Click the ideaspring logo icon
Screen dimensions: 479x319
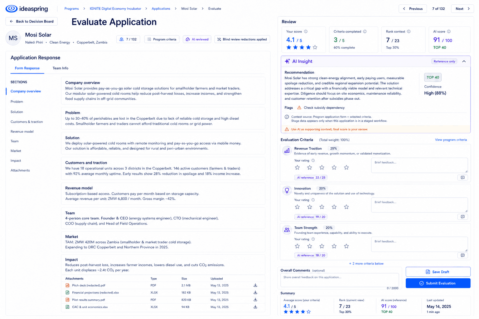pyautogui.click(x=12, y=9)
